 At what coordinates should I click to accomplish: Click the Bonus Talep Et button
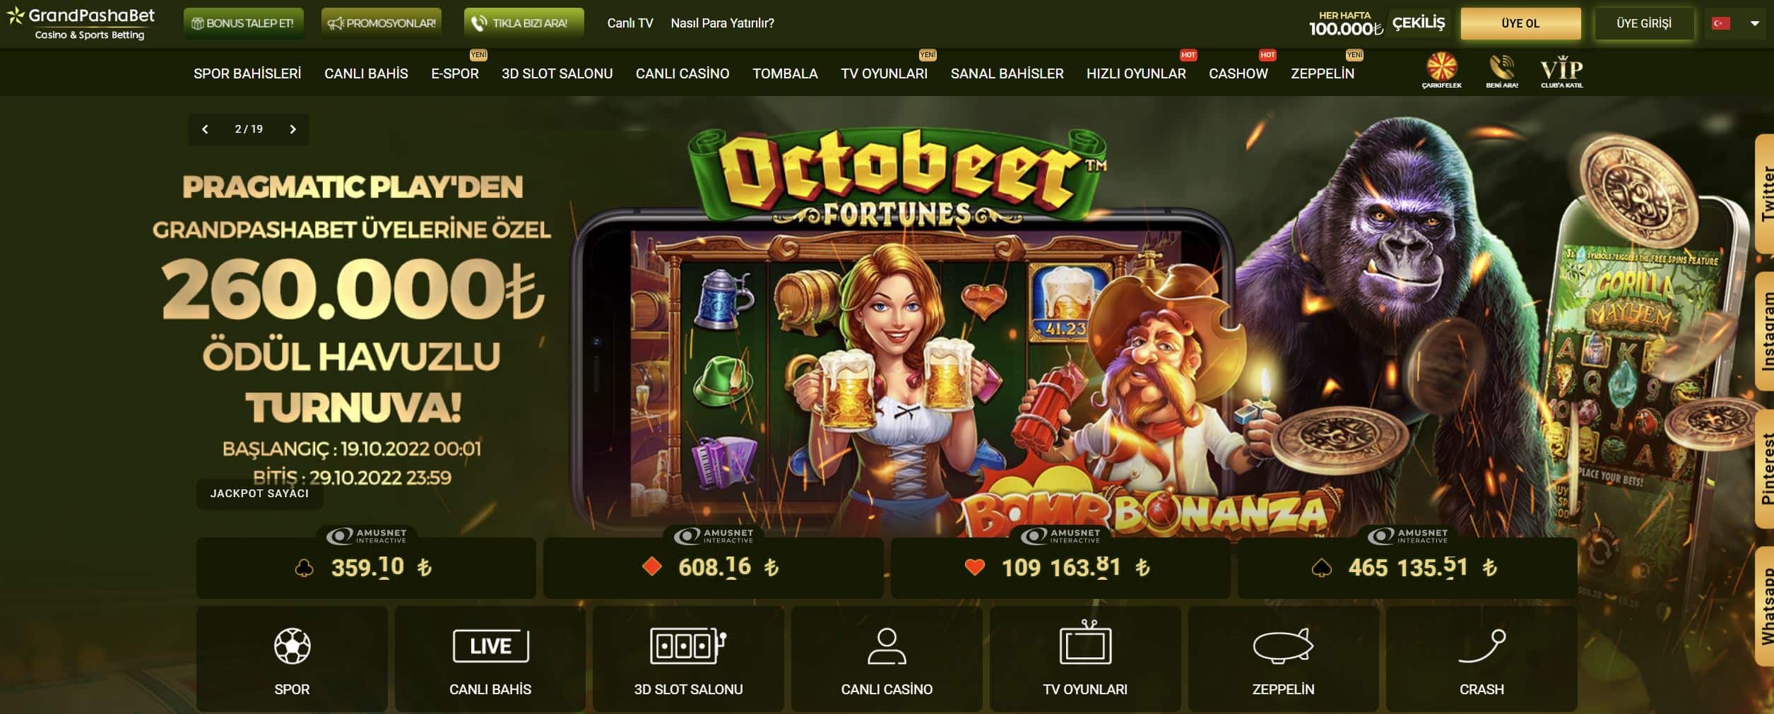coord(244,23)
